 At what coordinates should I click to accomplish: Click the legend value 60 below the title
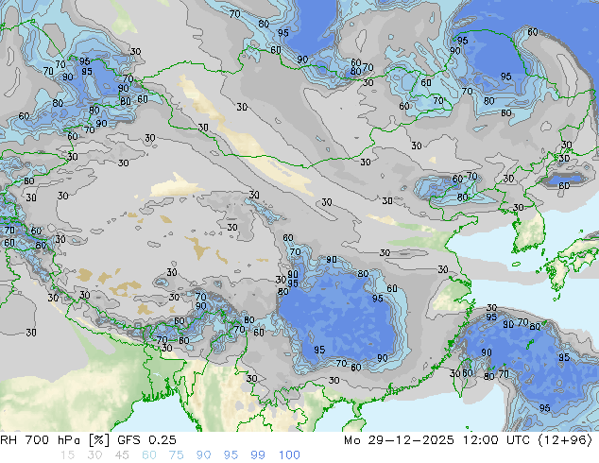pos(149,455)
